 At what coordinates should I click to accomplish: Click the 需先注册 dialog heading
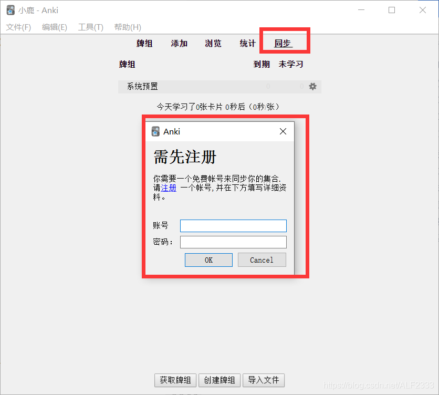(x=185, y=157)
